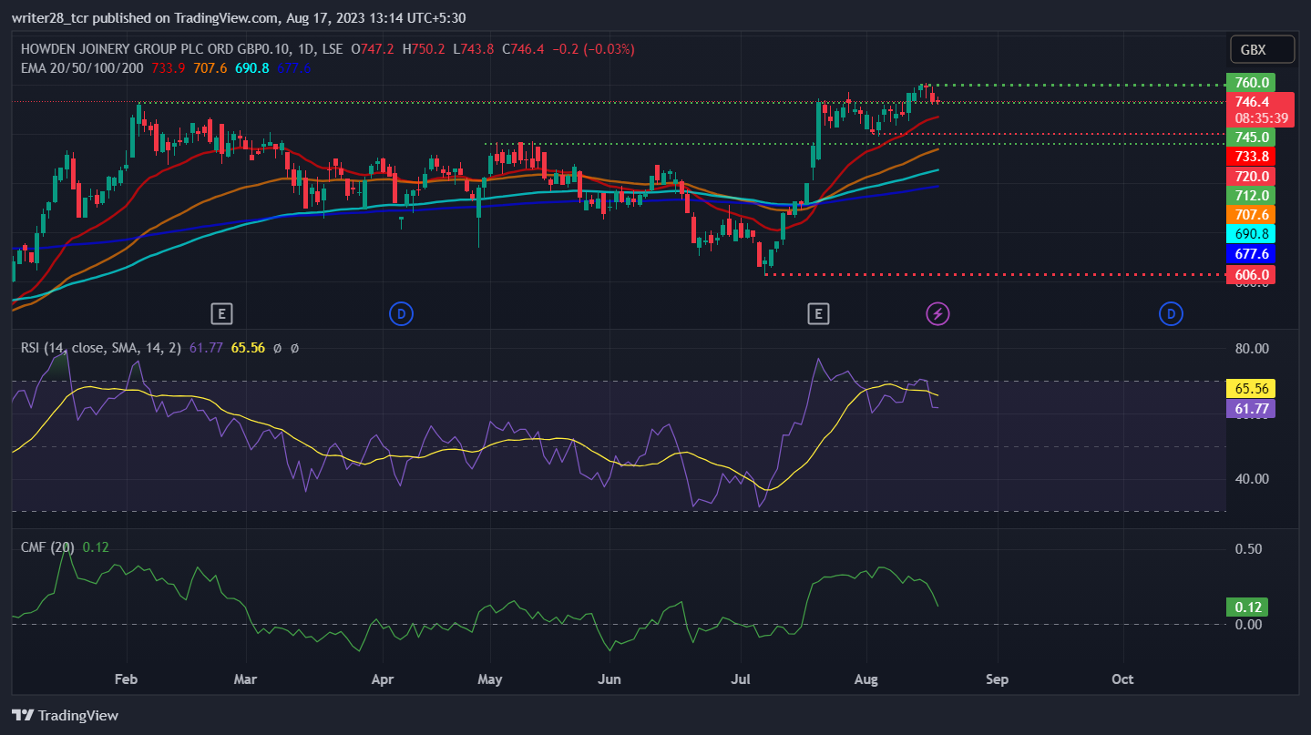Click the yellow 65.56 RSI axis label
The height and width of the screenshot is (735, 1311).
pos(1251,388)
